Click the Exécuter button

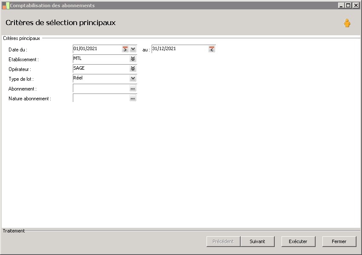point(298,241)
